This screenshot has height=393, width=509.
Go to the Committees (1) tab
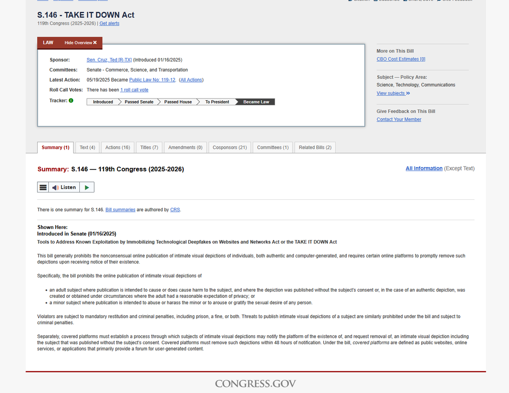[273, 147]
